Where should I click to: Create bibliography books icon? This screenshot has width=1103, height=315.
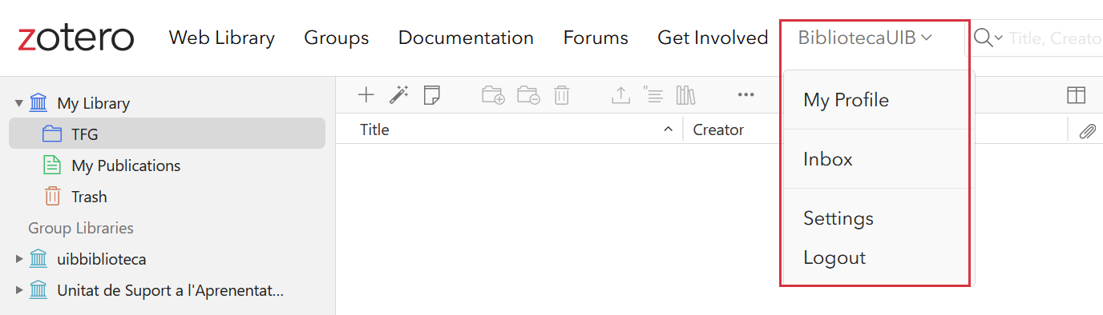[685, 96]
